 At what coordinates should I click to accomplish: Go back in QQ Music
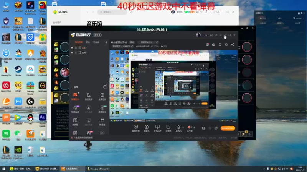pos(87,12)
